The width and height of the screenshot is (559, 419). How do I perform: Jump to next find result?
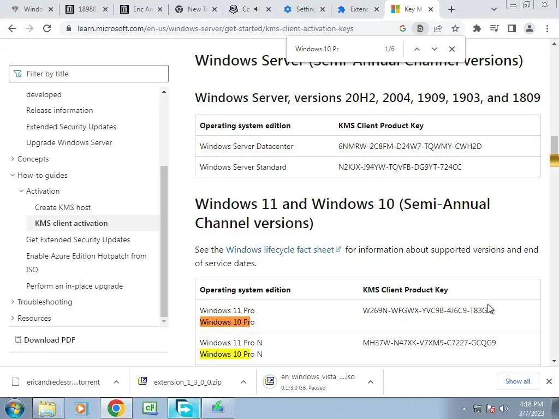[434, 49]
